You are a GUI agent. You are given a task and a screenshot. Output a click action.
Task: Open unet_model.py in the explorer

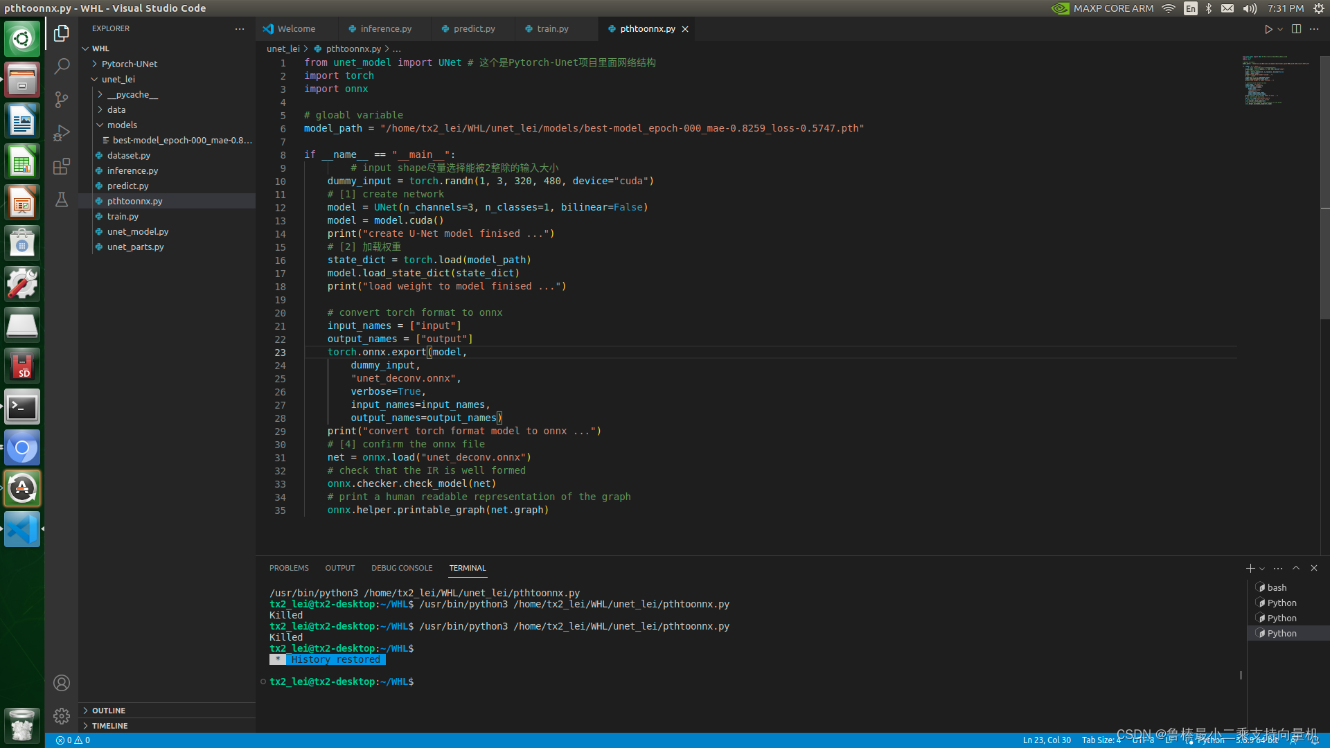click(x=166, y=231)
